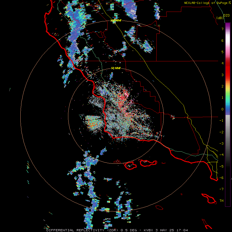Click the 2 value on color scale

click(222, 86)
